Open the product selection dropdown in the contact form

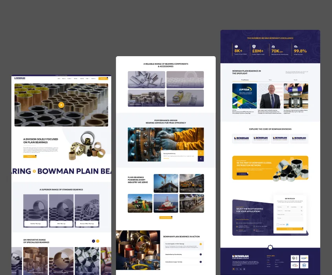click(290, 214)
